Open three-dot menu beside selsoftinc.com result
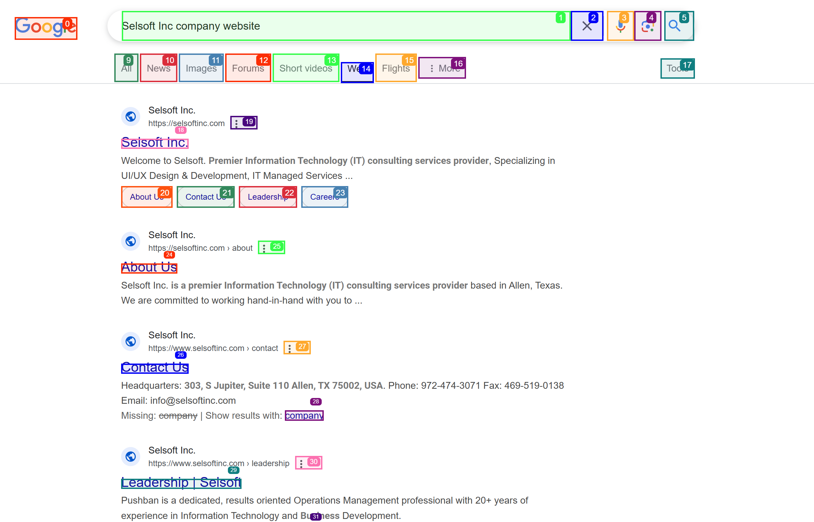This screenshot has width=814, height=522. pos(237,123)
